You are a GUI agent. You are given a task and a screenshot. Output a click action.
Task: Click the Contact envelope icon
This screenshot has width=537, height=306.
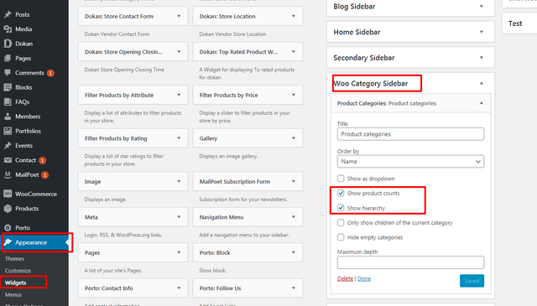coord(8,160)
